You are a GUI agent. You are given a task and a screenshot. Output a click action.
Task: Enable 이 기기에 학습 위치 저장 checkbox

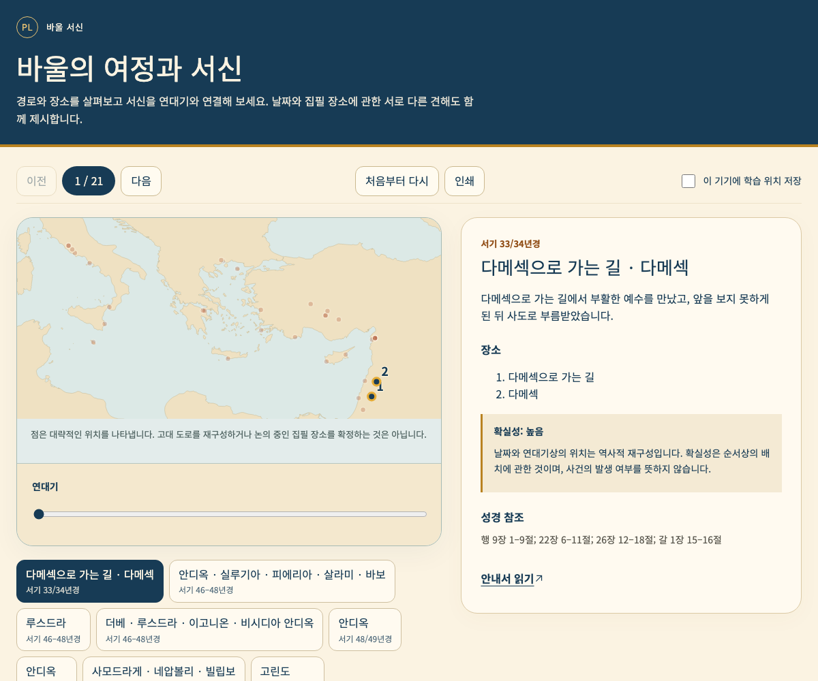coord(688,181)
